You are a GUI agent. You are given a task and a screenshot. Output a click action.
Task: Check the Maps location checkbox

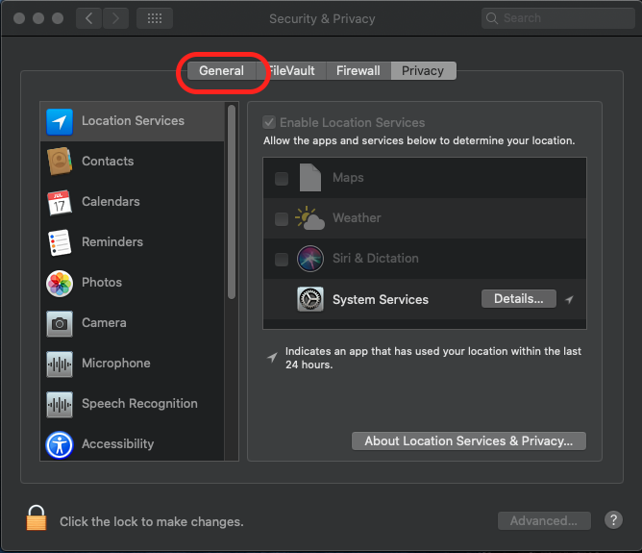coord(282,178)
